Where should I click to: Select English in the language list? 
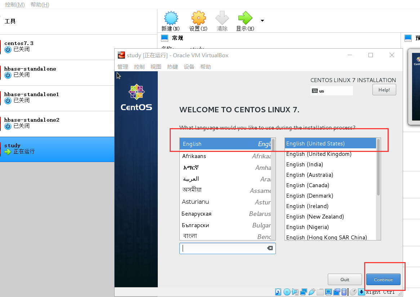pyautogui.click(x=225, y=144)
